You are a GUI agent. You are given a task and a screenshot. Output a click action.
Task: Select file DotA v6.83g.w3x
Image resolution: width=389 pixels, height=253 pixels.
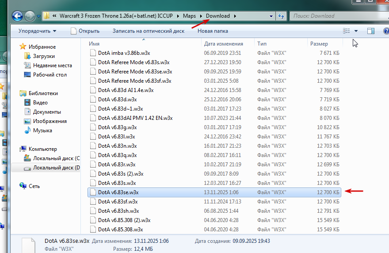[x=117, y=127]
